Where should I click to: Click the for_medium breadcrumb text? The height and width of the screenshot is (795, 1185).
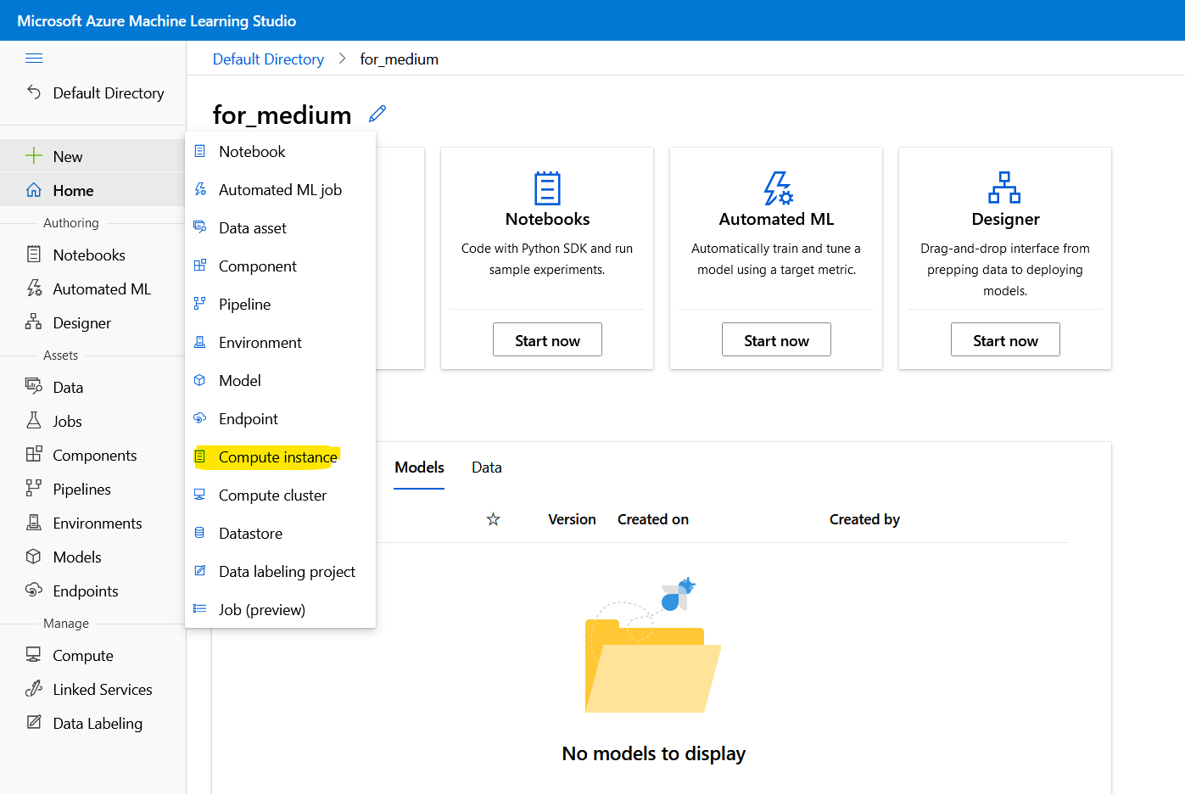399,59
